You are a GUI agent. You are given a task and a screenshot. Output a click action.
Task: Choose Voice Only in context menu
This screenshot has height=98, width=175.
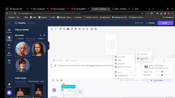(124, 63)
